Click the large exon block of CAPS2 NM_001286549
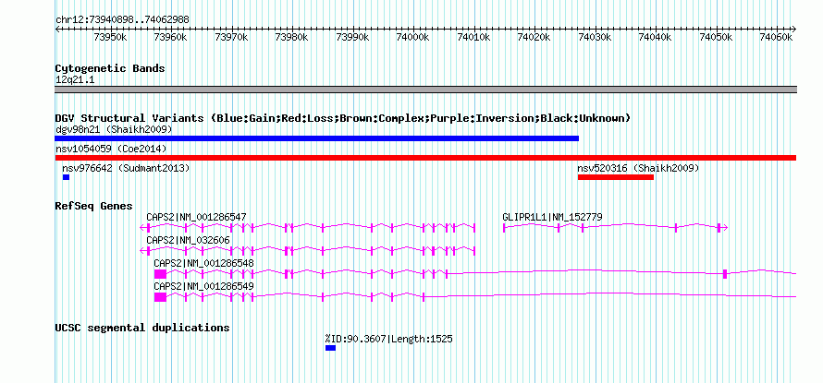823x383 pixels. tap(160, 296)
